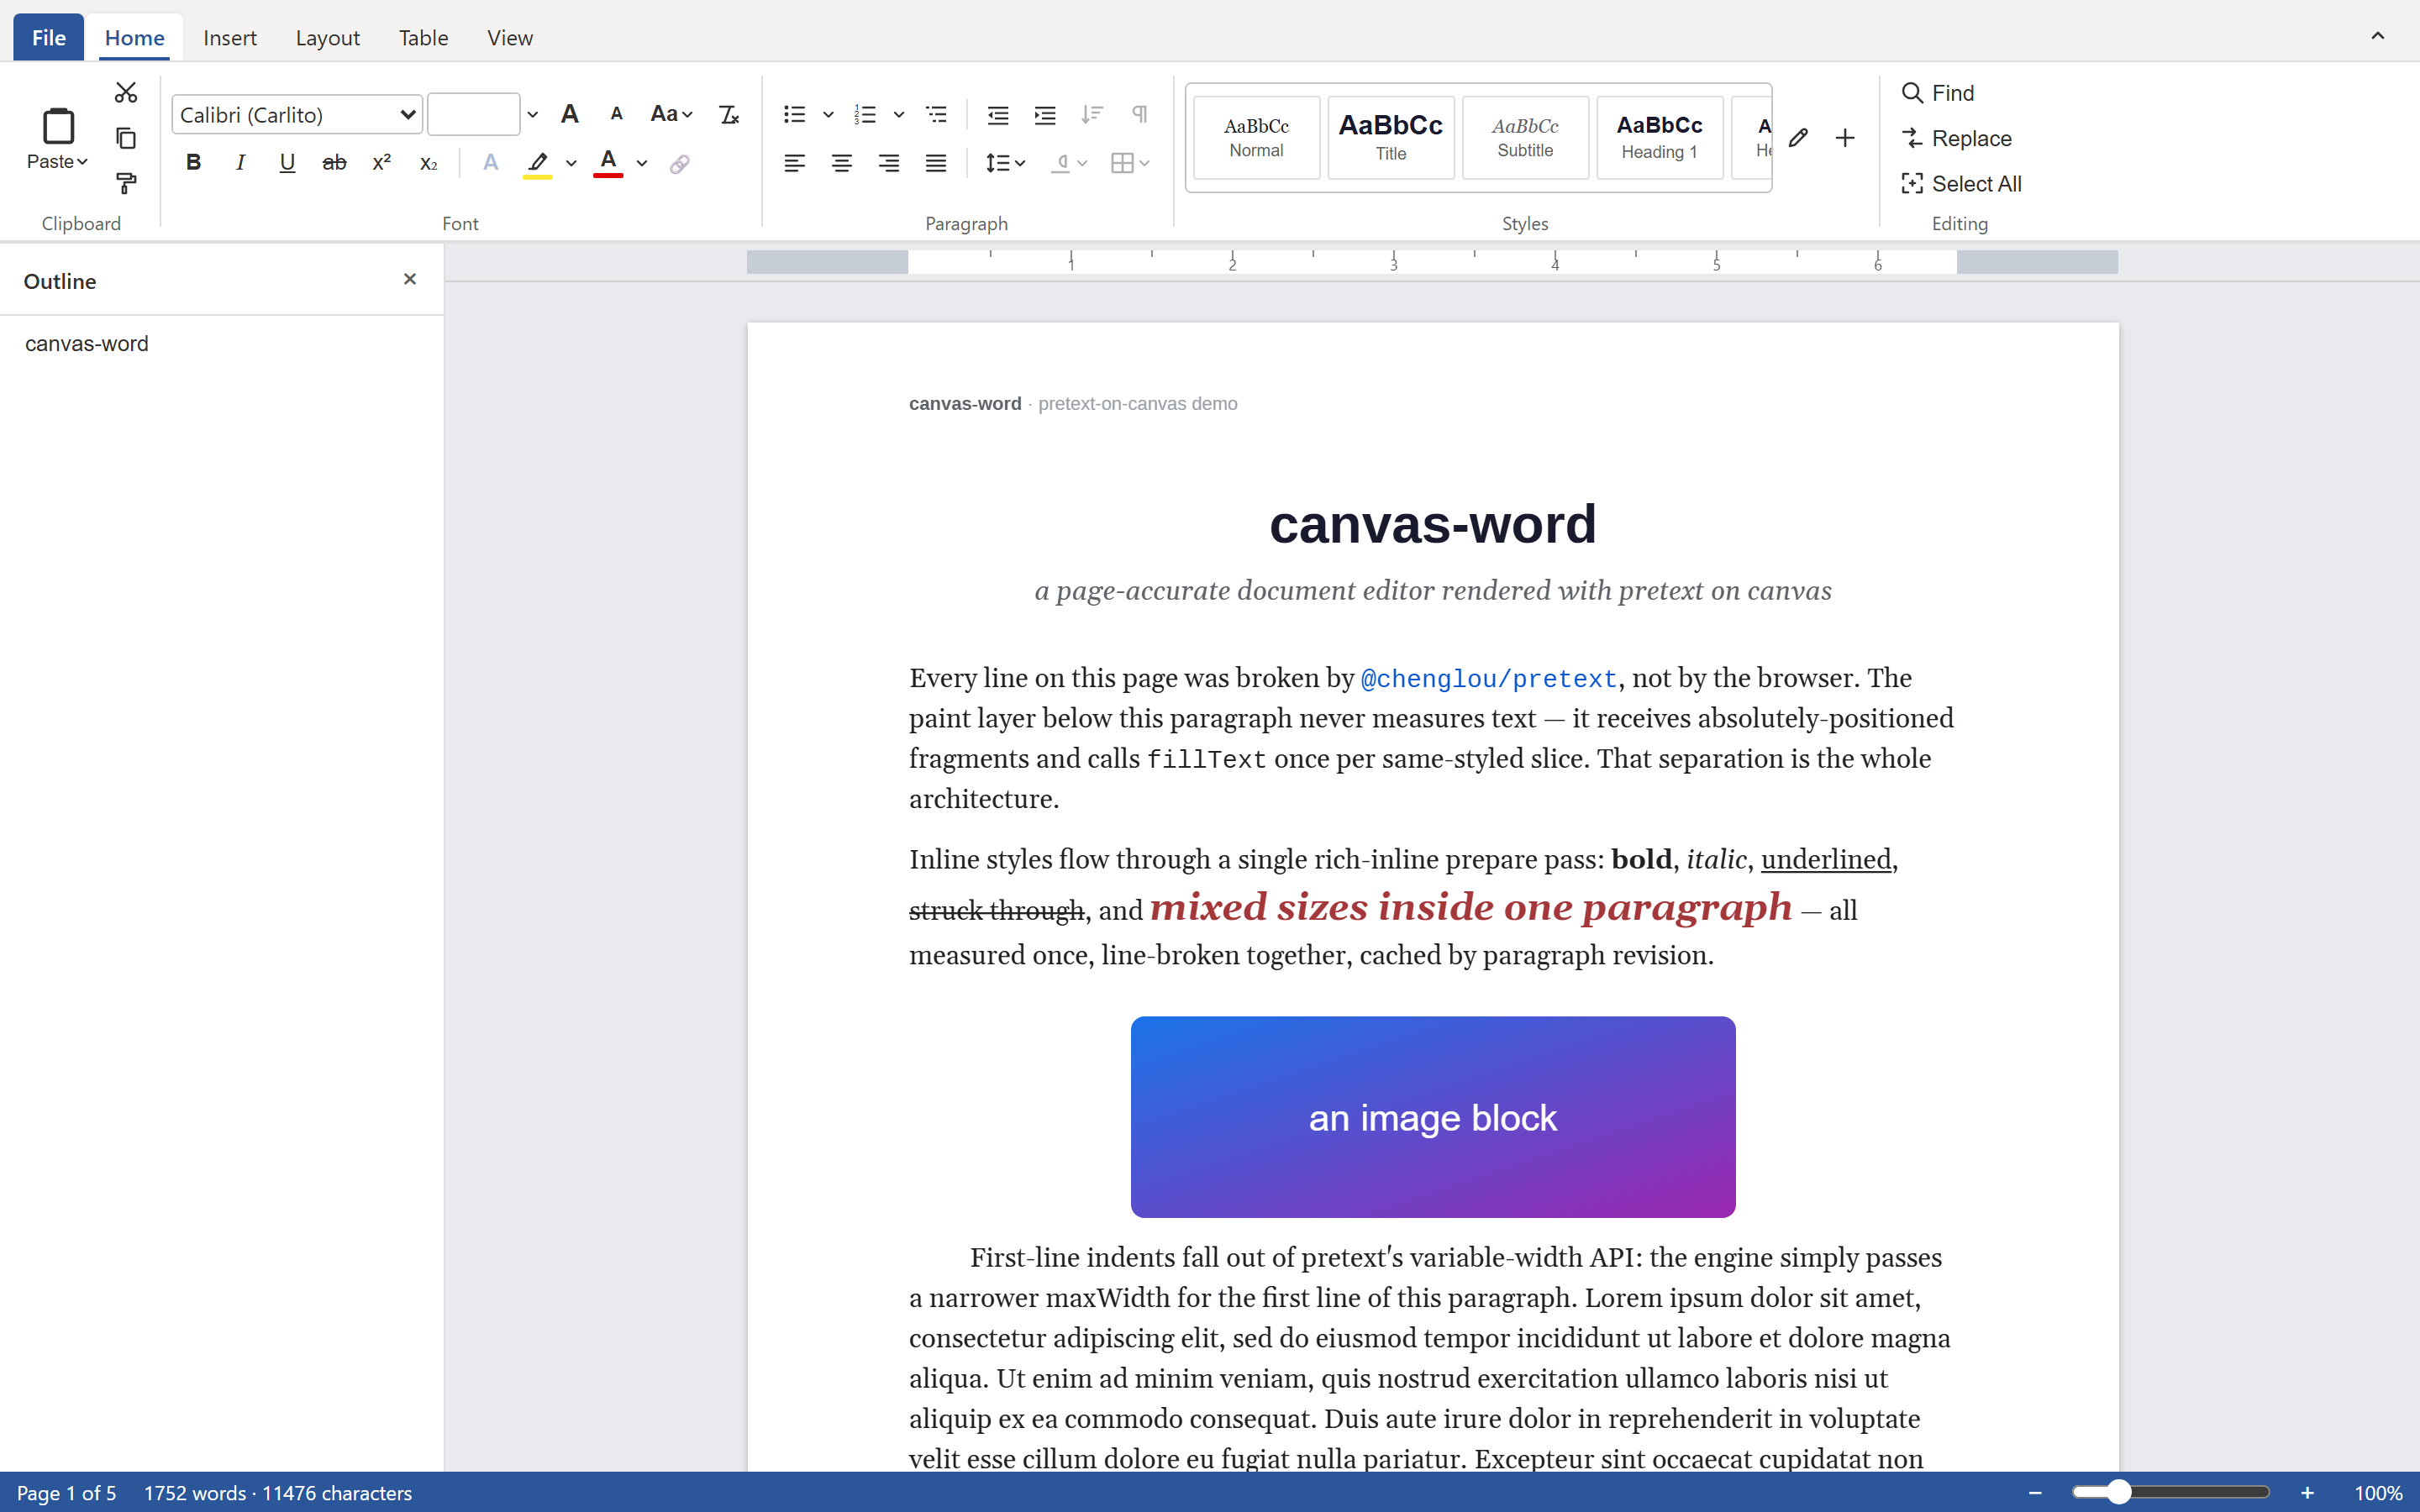Open the Change Case Aa dropdown
Image resolution: width=2420 pixels, height=1512 pixels.
click(671, 114)
